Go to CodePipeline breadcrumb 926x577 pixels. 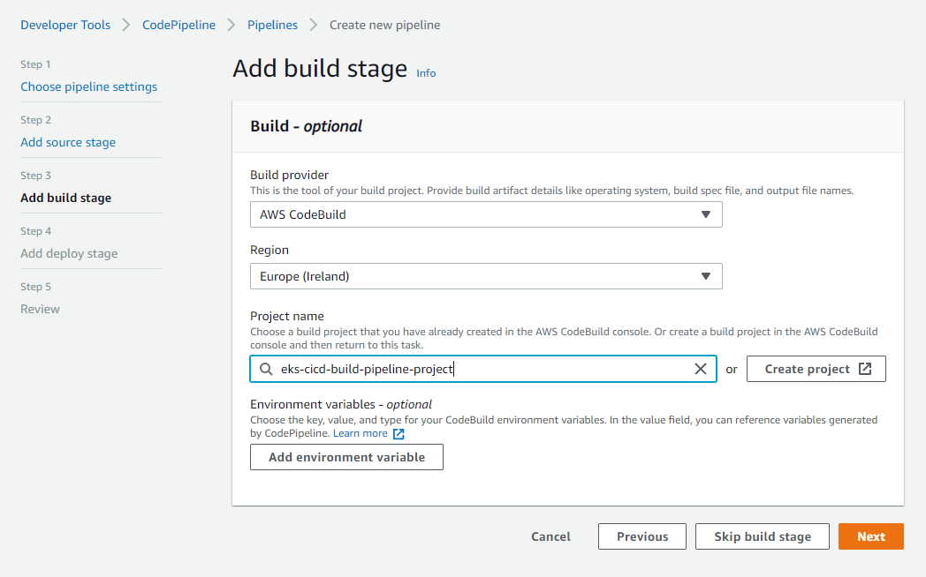click(x=179, y=25)
